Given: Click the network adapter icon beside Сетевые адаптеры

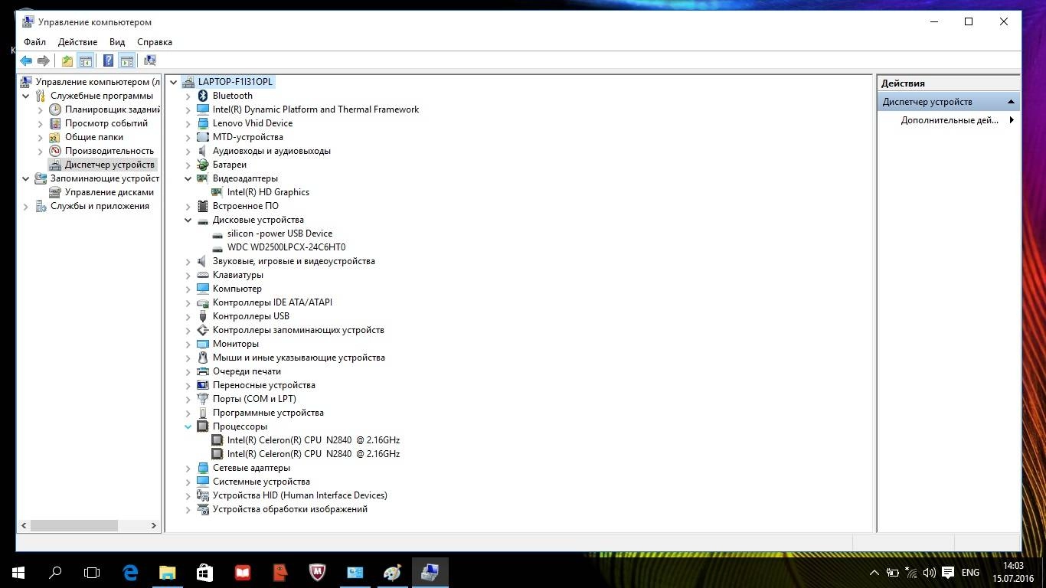Looking at the screenshot, I should coord(203,468).
